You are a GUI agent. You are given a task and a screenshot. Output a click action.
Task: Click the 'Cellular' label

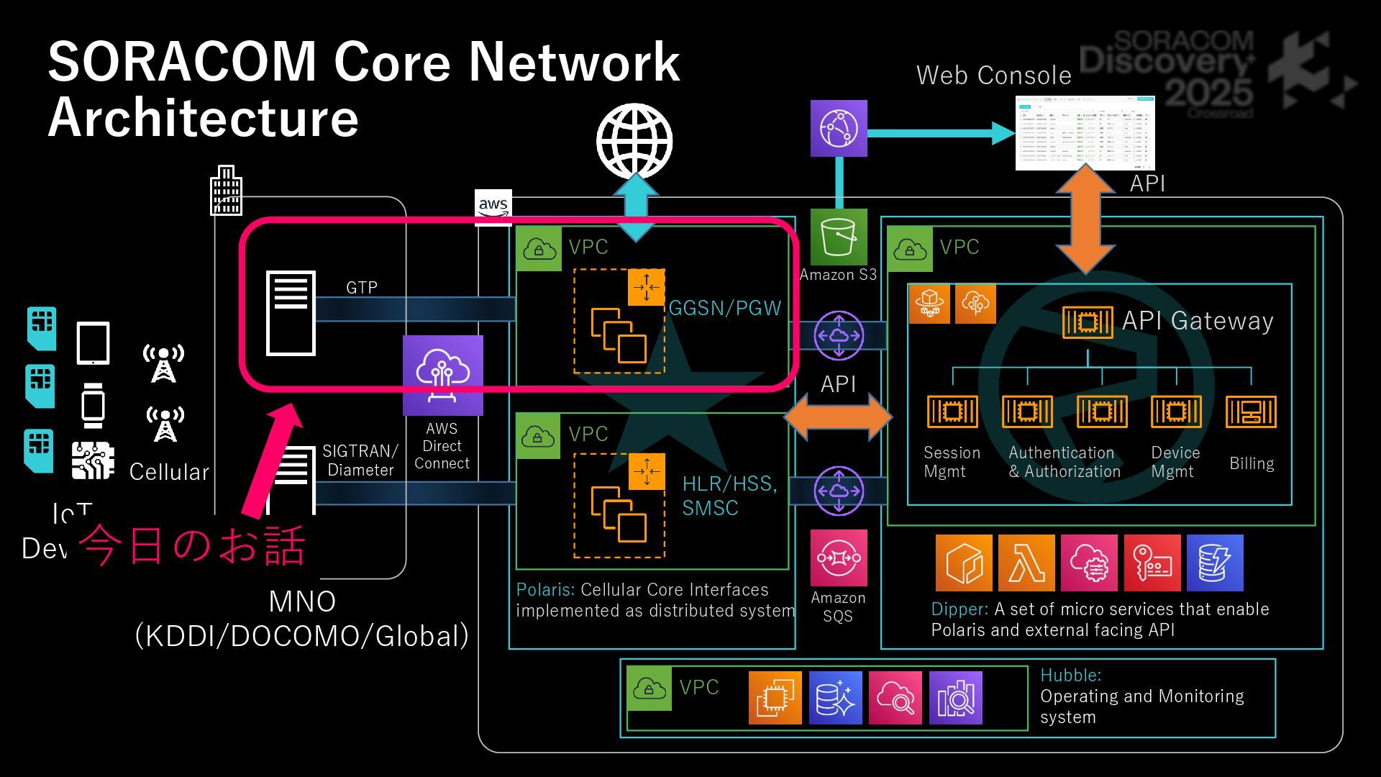click(169, 472)
